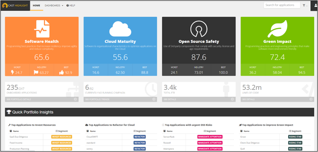The height and width of the screenshot is (152, 318).
Task: Click the Open Source Safety score 87.6
Action: click(199, 57)
